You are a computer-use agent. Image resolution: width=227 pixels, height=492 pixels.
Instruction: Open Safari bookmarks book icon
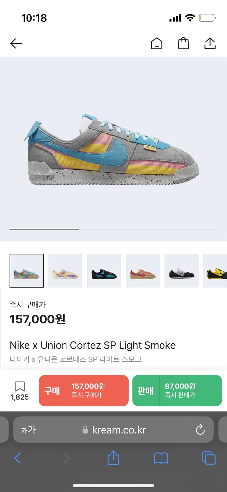click(x=161, y=458)
